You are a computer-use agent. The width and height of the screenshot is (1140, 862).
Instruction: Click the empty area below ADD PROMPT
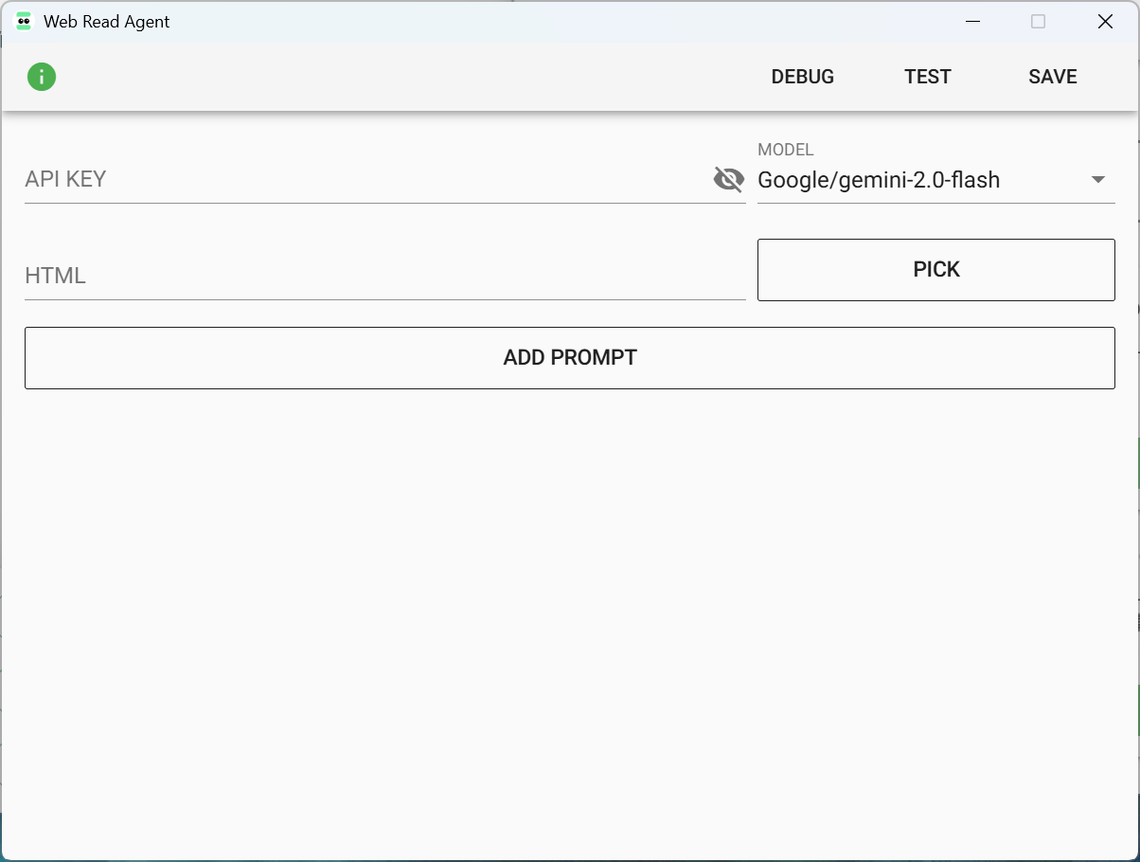click(568, 616)
